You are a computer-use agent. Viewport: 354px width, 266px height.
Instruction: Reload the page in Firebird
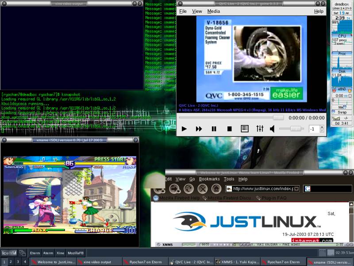pos(189,189)
